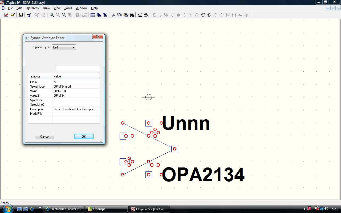This screenshot has height=213, width=341.
Task: Click the Show Desktop quick launch icon
Action: [x=19, y=209]
